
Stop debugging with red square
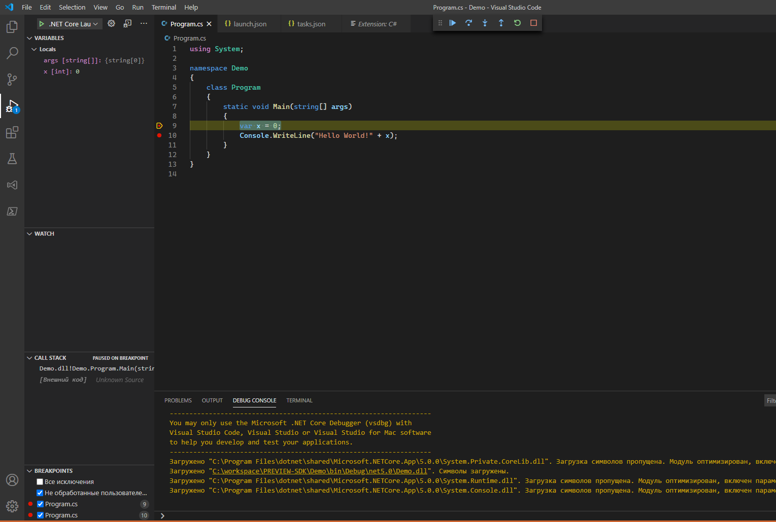[533, 23]
